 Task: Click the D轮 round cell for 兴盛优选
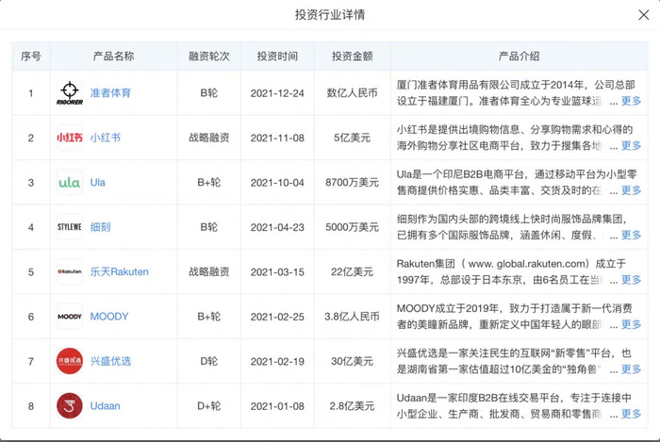tap(208, 361)
